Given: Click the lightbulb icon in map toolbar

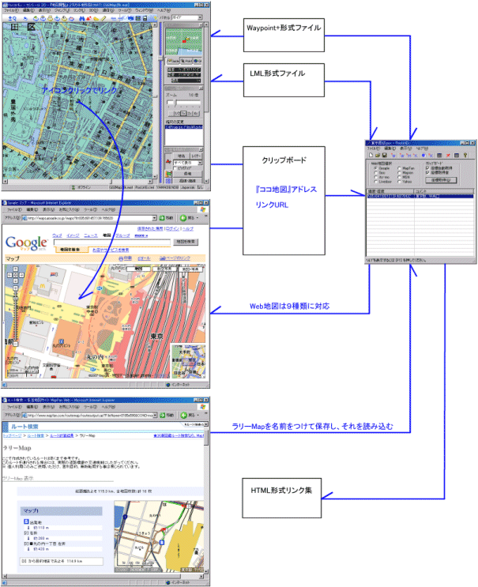Looking at the screenshot, I should 155,18.
